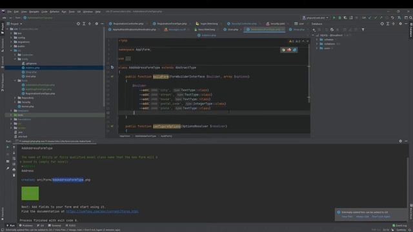The height and width of the screenshot is (232, 413).
Task: Click the Run button in the main toolbar
Action: click(334, 17)
